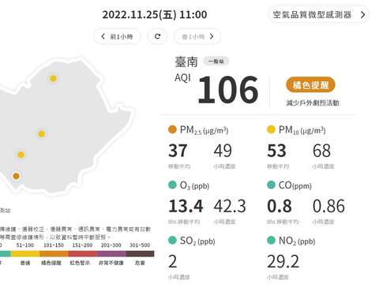Click the O3 green indicator dot
Viewport: 379px width, 284px height.
[172, 185]
